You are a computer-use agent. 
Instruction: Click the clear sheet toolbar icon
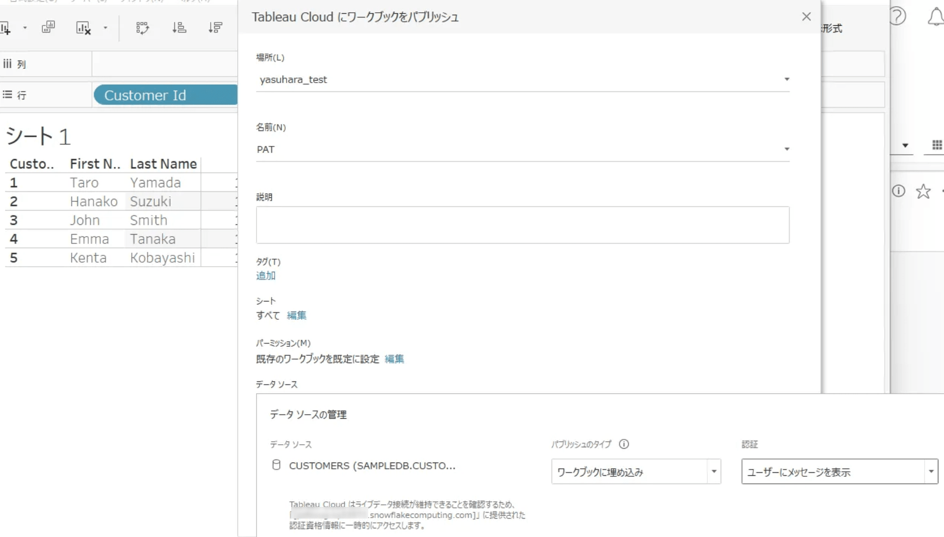[x=83, y=28]
